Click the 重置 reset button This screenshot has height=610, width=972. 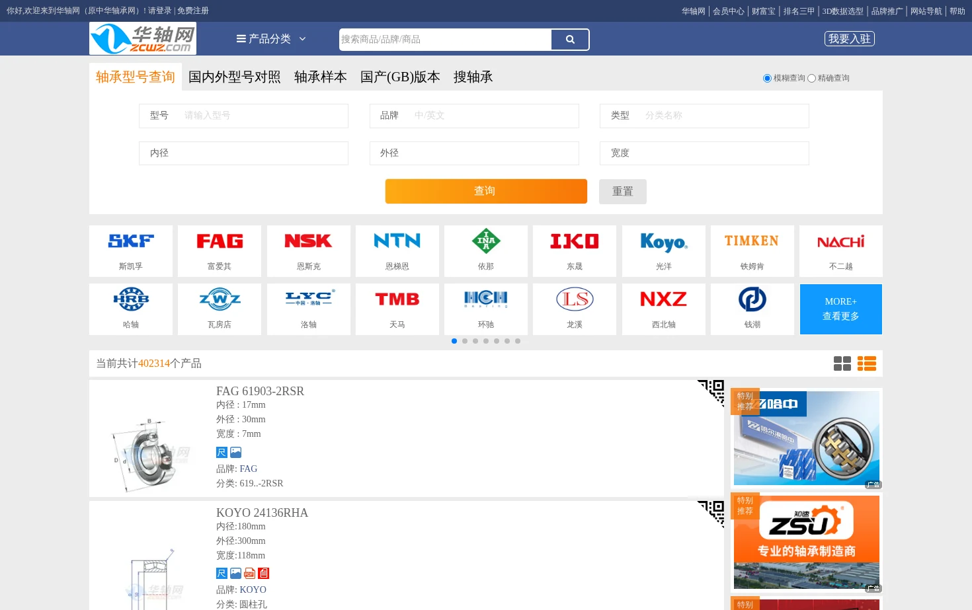623,192
